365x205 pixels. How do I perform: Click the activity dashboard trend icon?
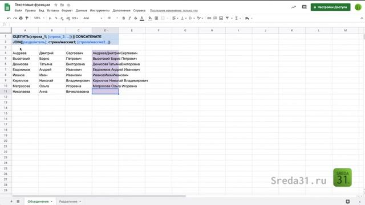(294, 7)
